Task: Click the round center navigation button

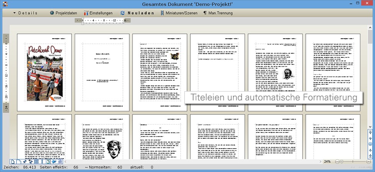Action: click(370, 144)
